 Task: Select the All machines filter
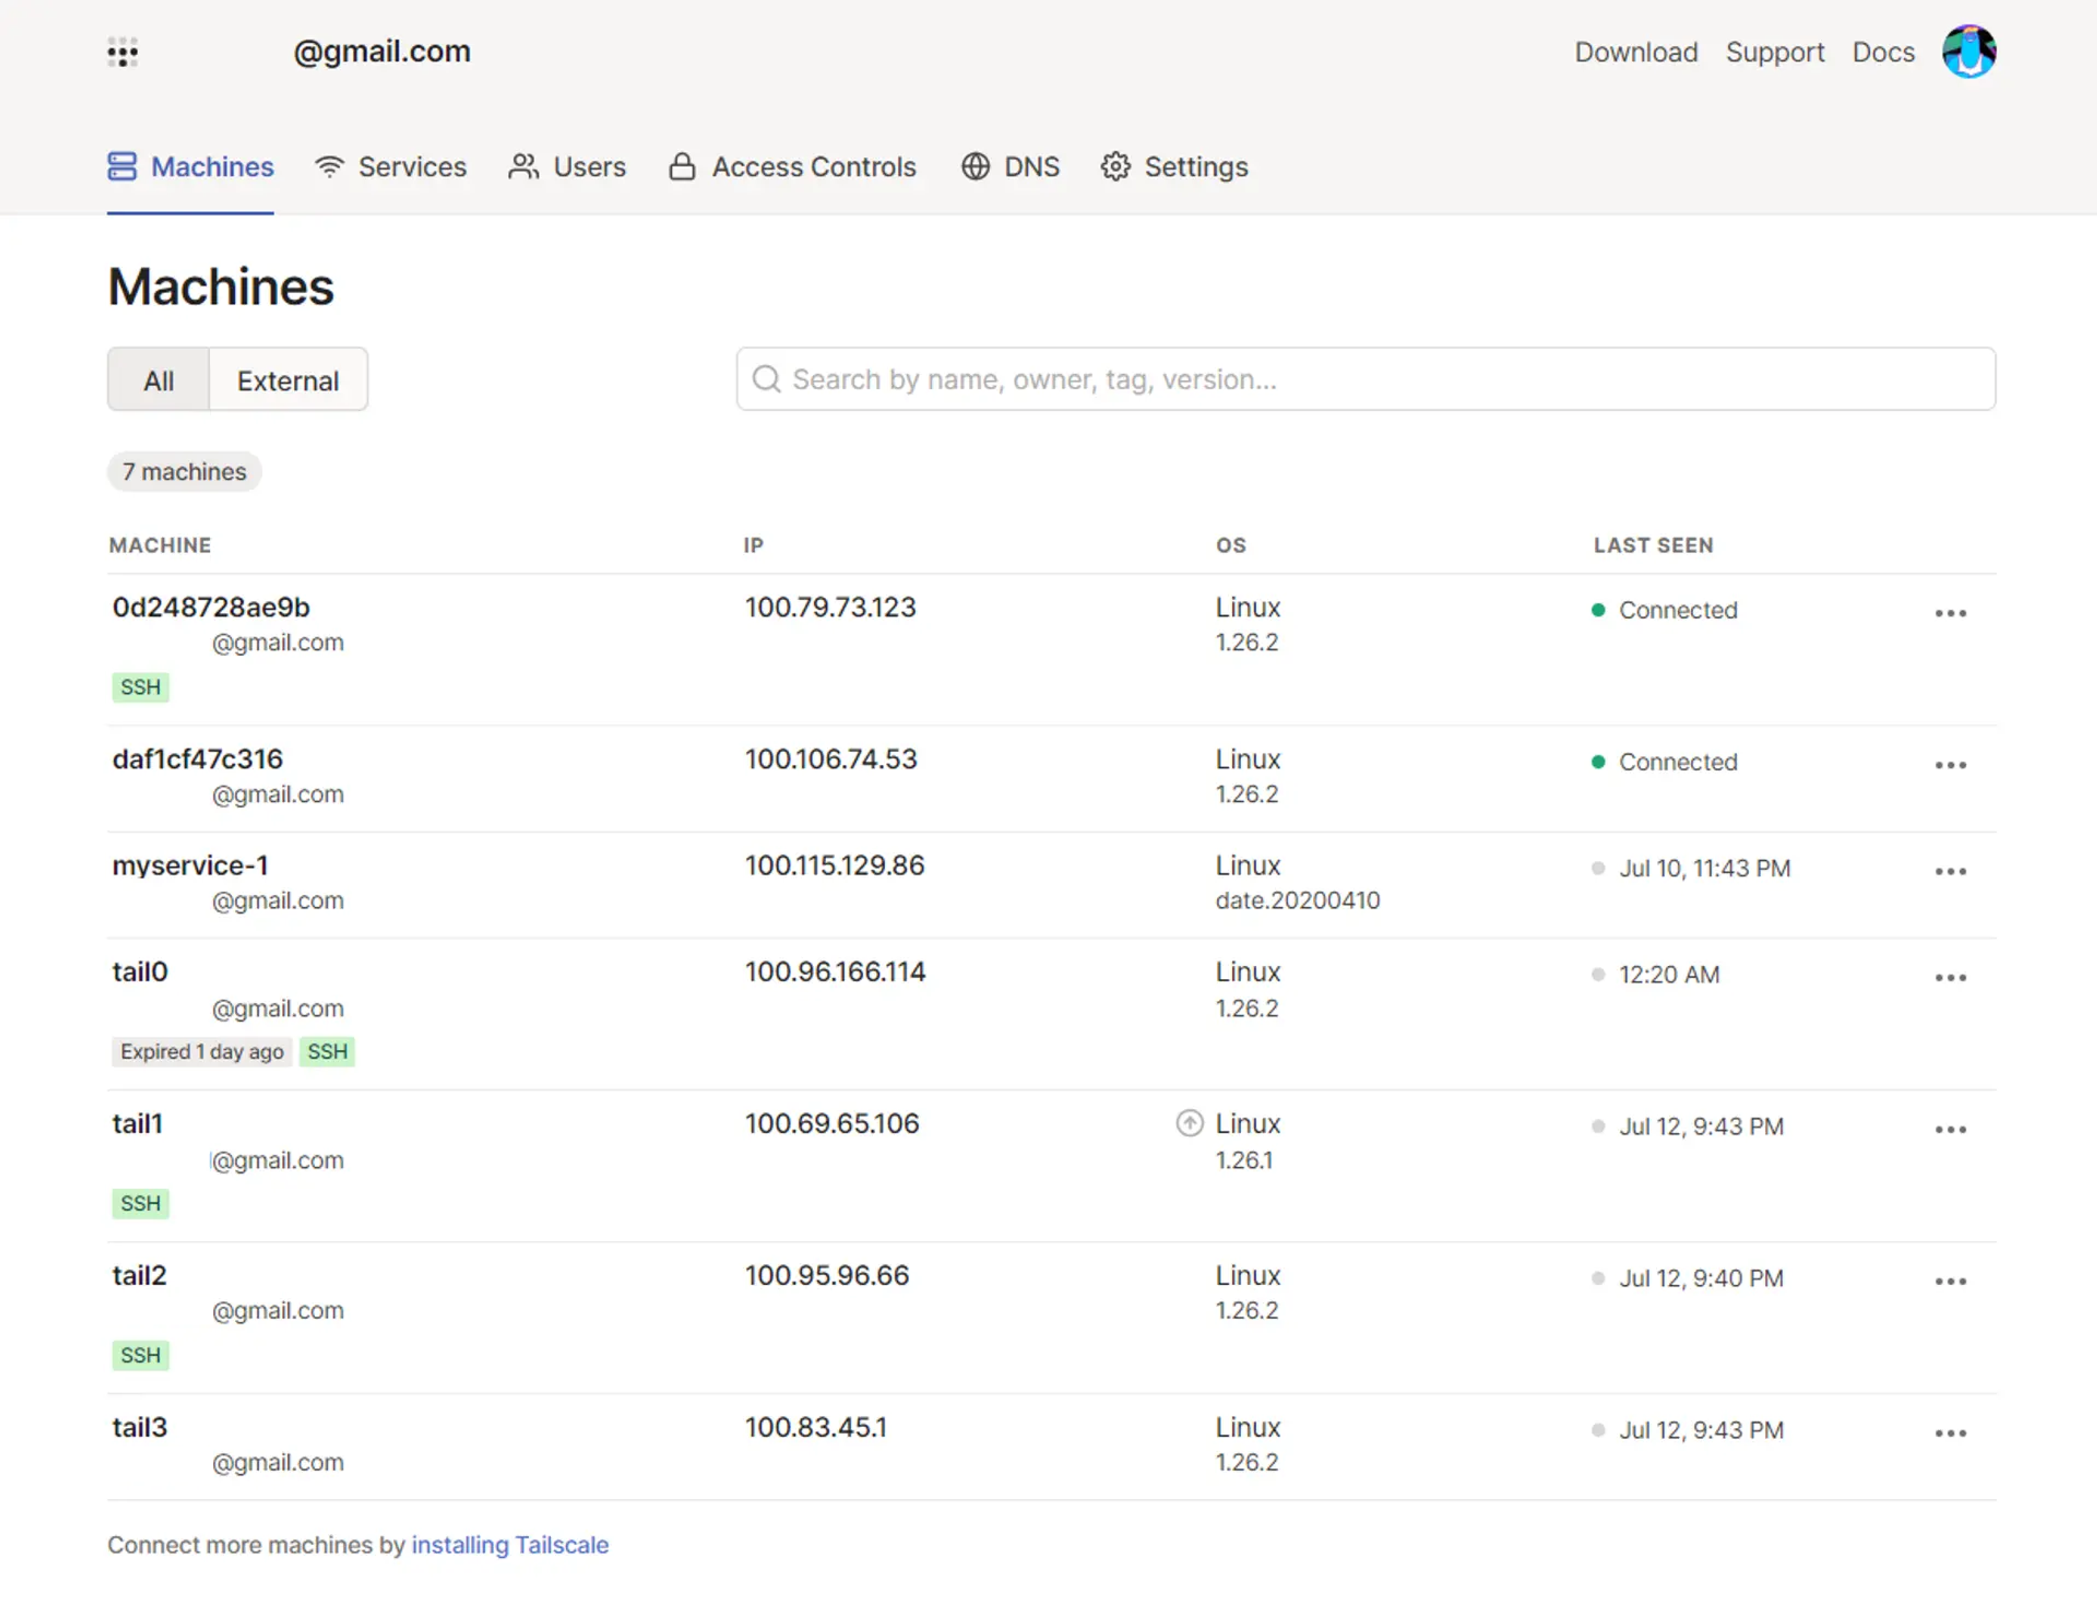click(x=159, y=381)
